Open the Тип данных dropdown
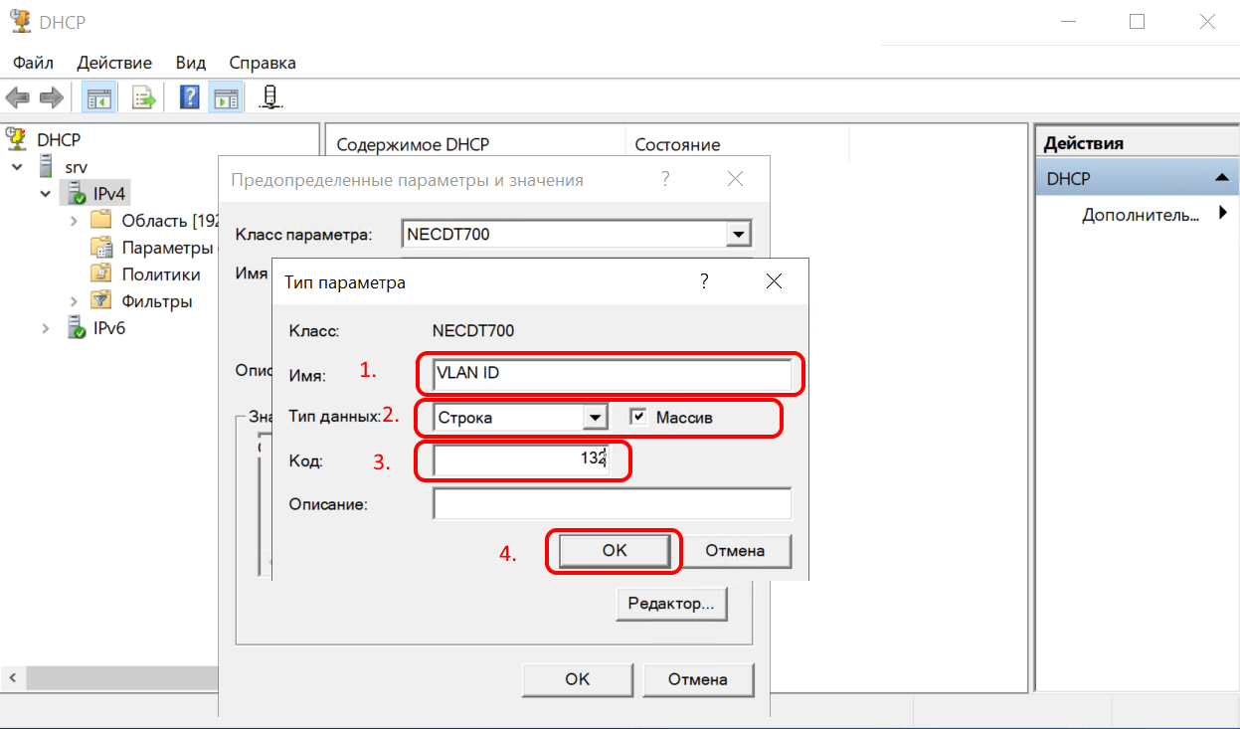This screenshot has width=1240, height=729. tap(596, 418)
